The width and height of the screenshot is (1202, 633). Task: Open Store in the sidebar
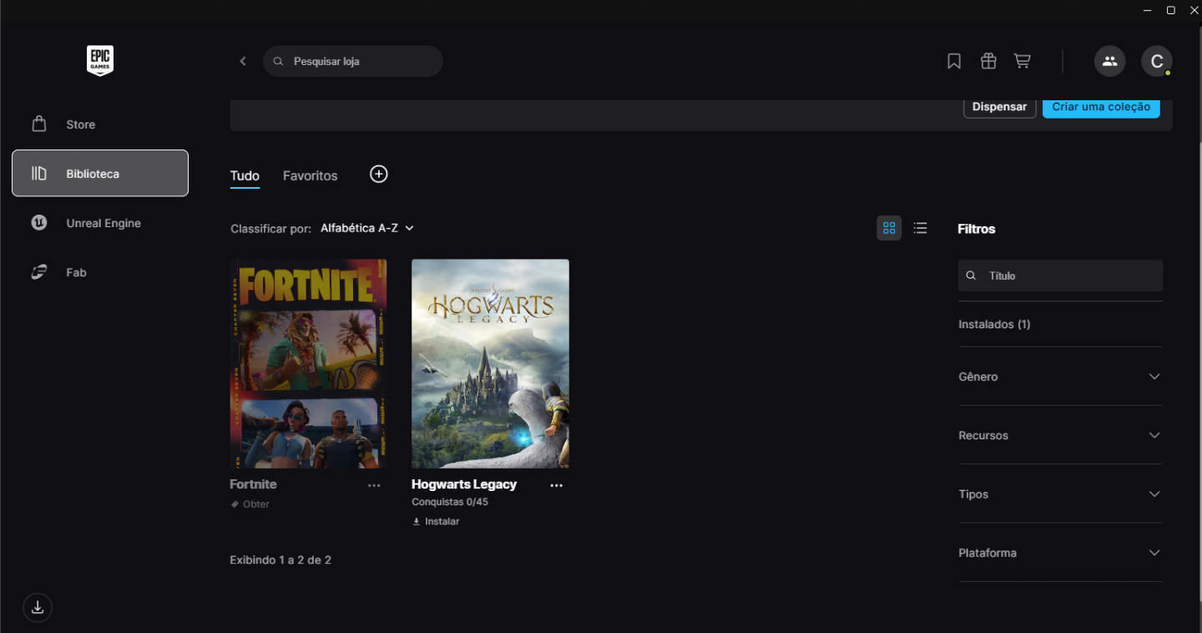pyautogui.click(x=100, y=124)
